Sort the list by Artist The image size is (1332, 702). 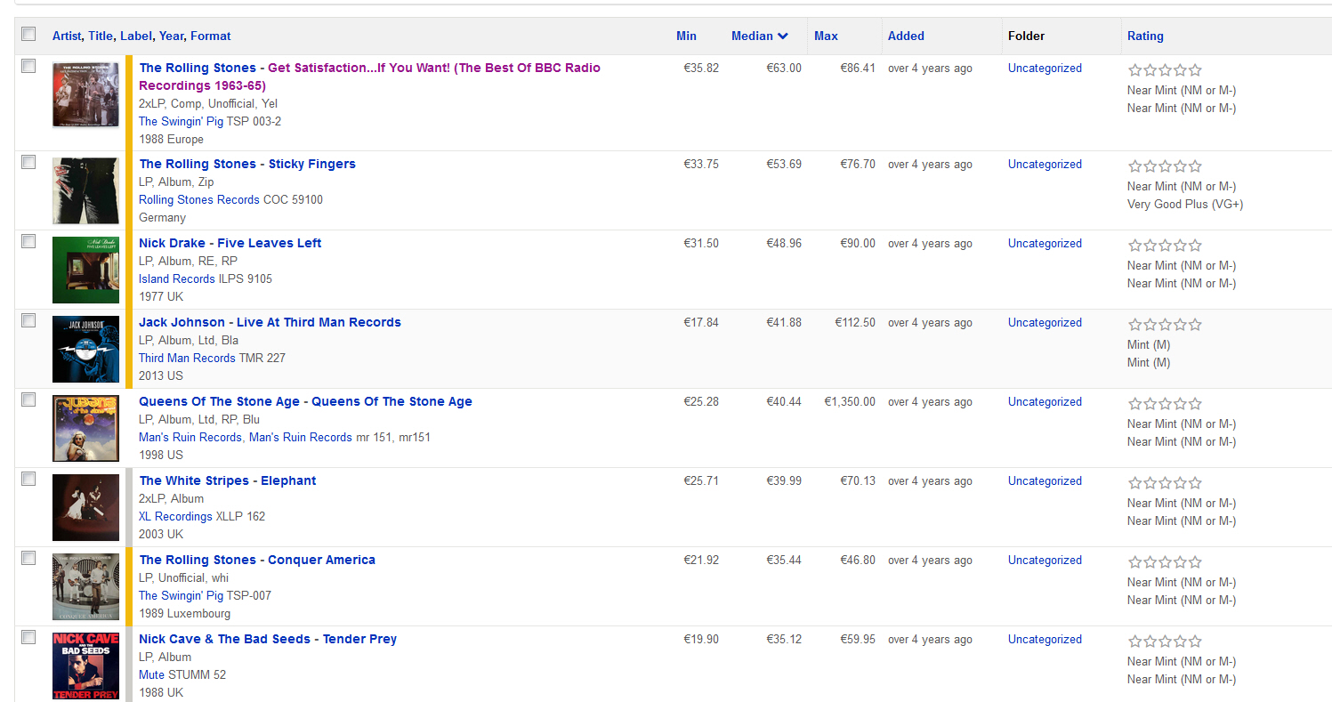coord(67,36)
